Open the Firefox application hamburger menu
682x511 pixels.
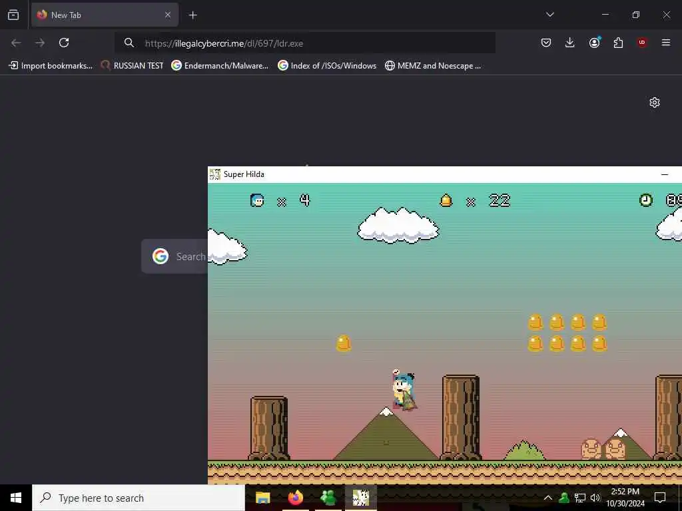[x=666, y=43]
